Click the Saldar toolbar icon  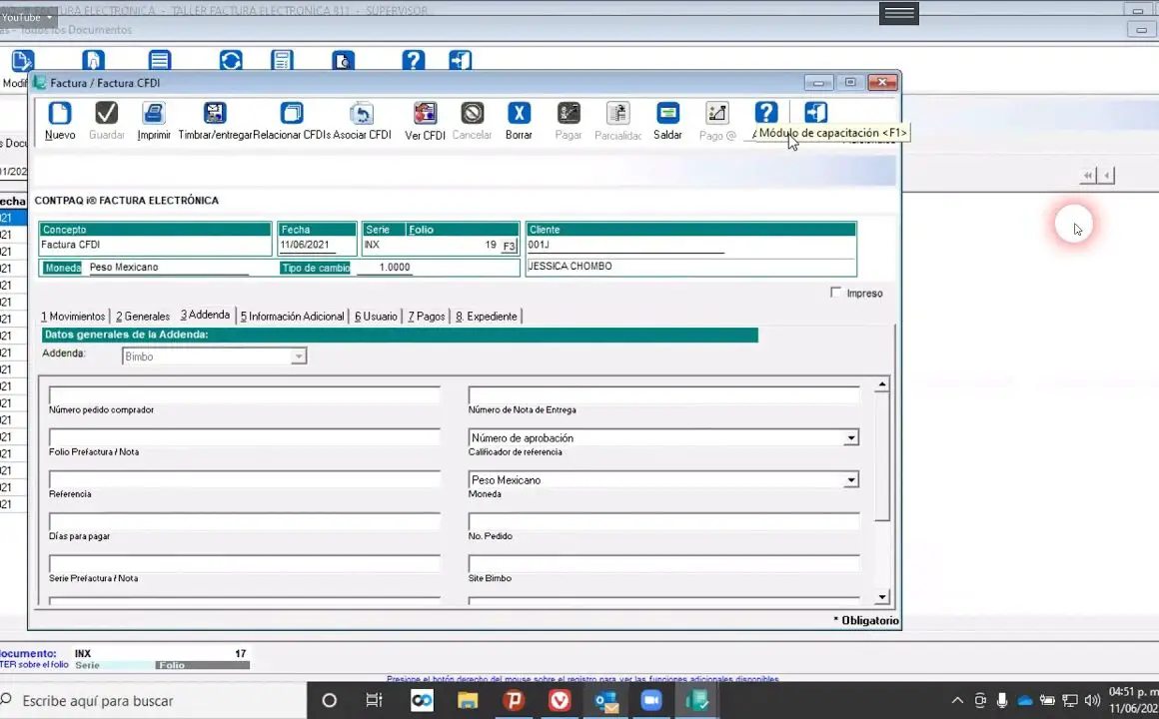click(667, 114)
